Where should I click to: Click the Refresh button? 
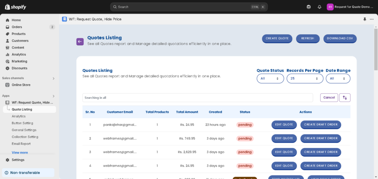[x=307, y=39]
